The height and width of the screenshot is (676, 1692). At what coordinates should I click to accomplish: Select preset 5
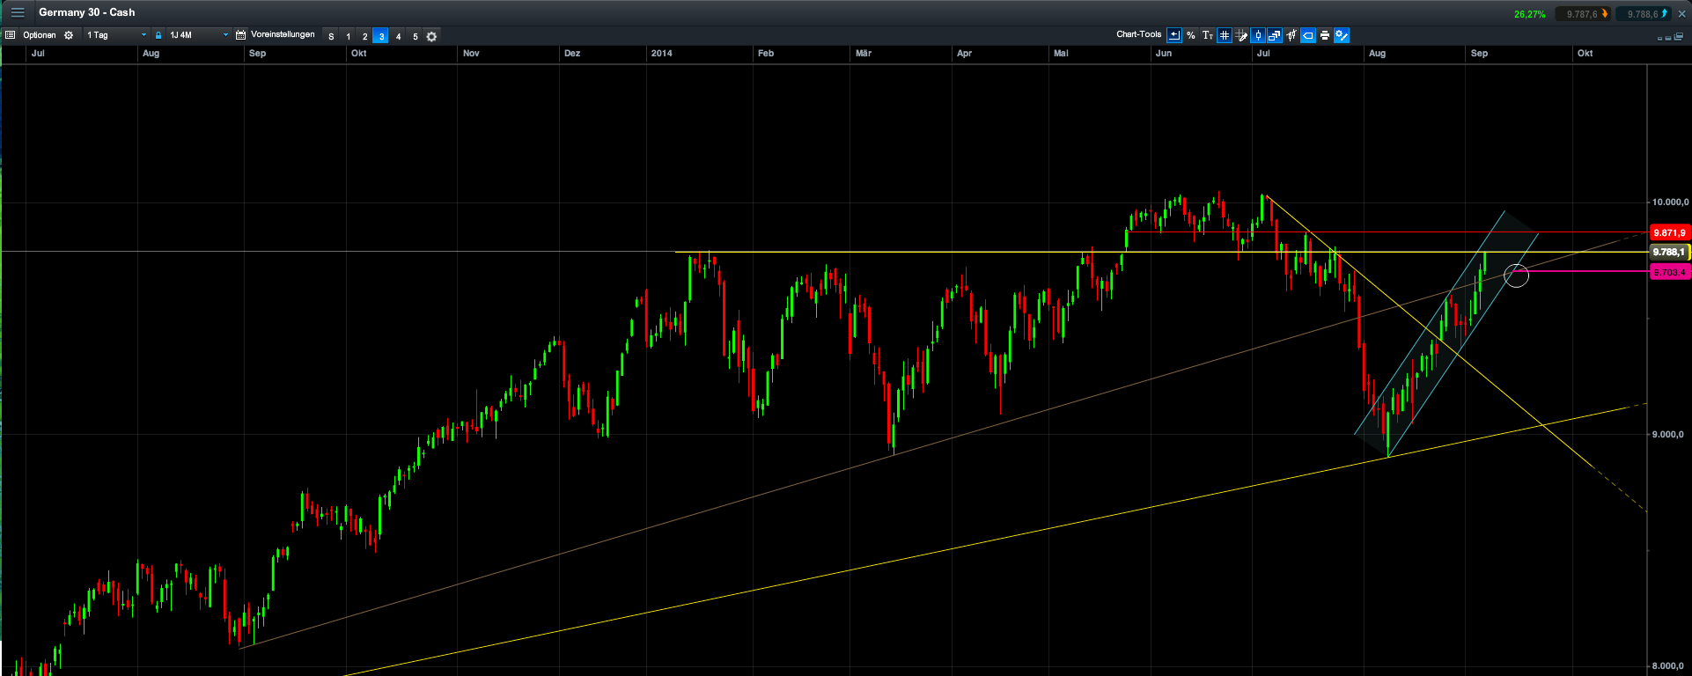(415, 36)
